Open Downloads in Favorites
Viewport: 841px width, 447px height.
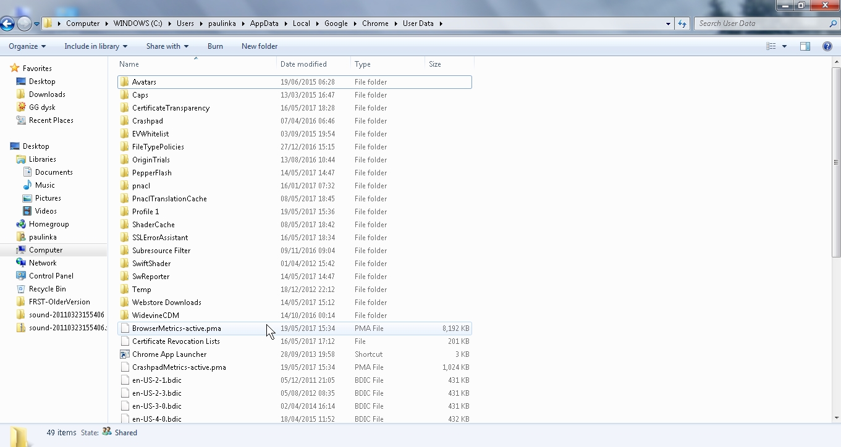47,94
